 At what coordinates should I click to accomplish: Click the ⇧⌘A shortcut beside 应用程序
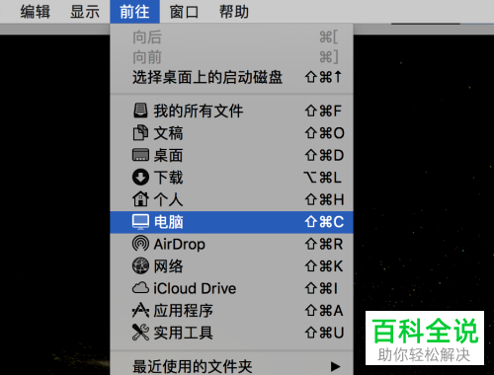pyautogui.click(x=324, y=311)
